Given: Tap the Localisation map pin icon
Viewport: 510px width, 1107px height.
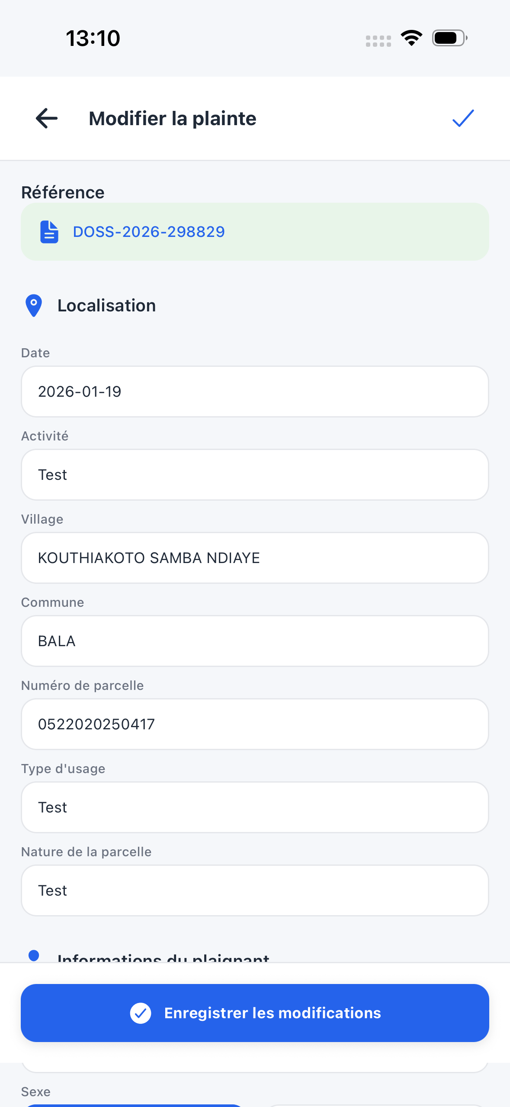Looking at the screenshot, I should [34, 305].
